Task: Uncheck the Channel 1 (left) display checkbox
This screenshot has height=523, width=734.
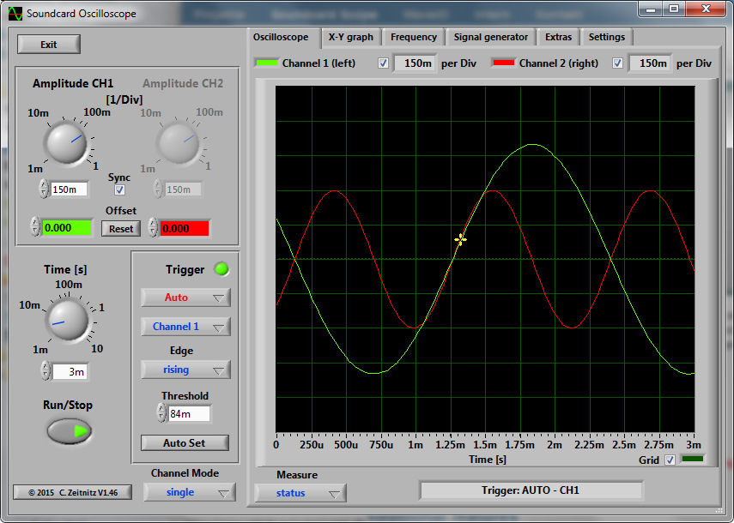Action: pyautogui.click(x=383, y=63)
